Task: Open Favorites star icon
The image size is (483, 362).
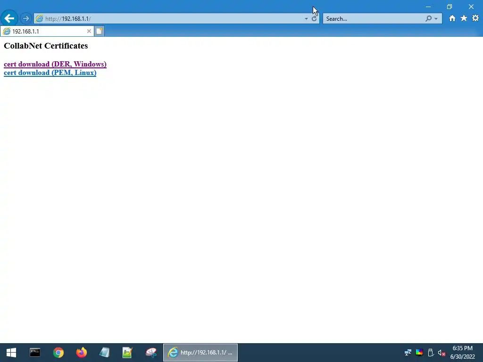Action: [x=464, y=18]
